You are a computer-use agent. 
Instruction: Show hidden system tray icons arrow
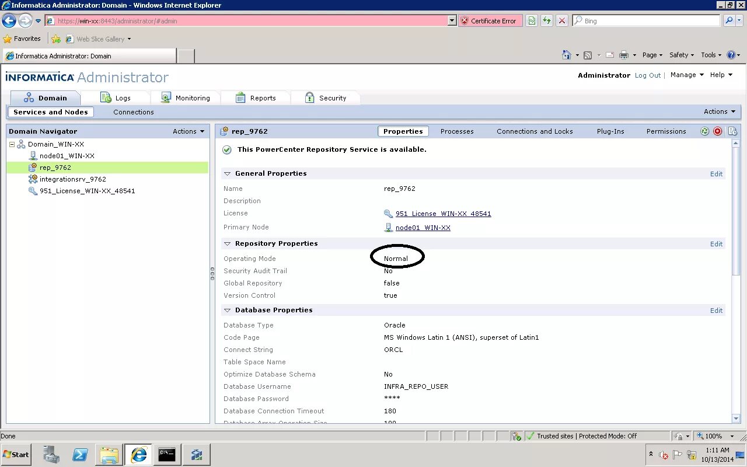[x=651, y=454]
